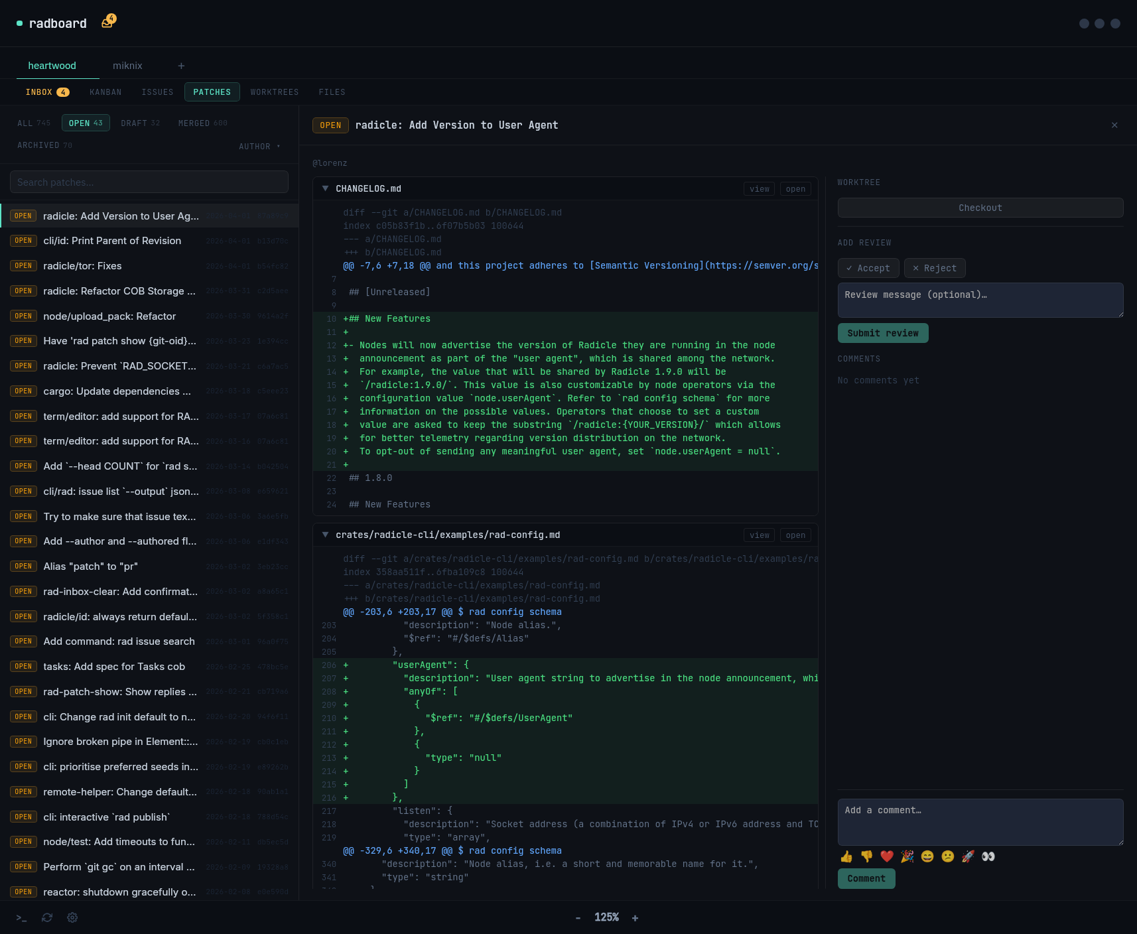Filter patches by All 745
The image size is (1137, 934).
pos(34,123)
